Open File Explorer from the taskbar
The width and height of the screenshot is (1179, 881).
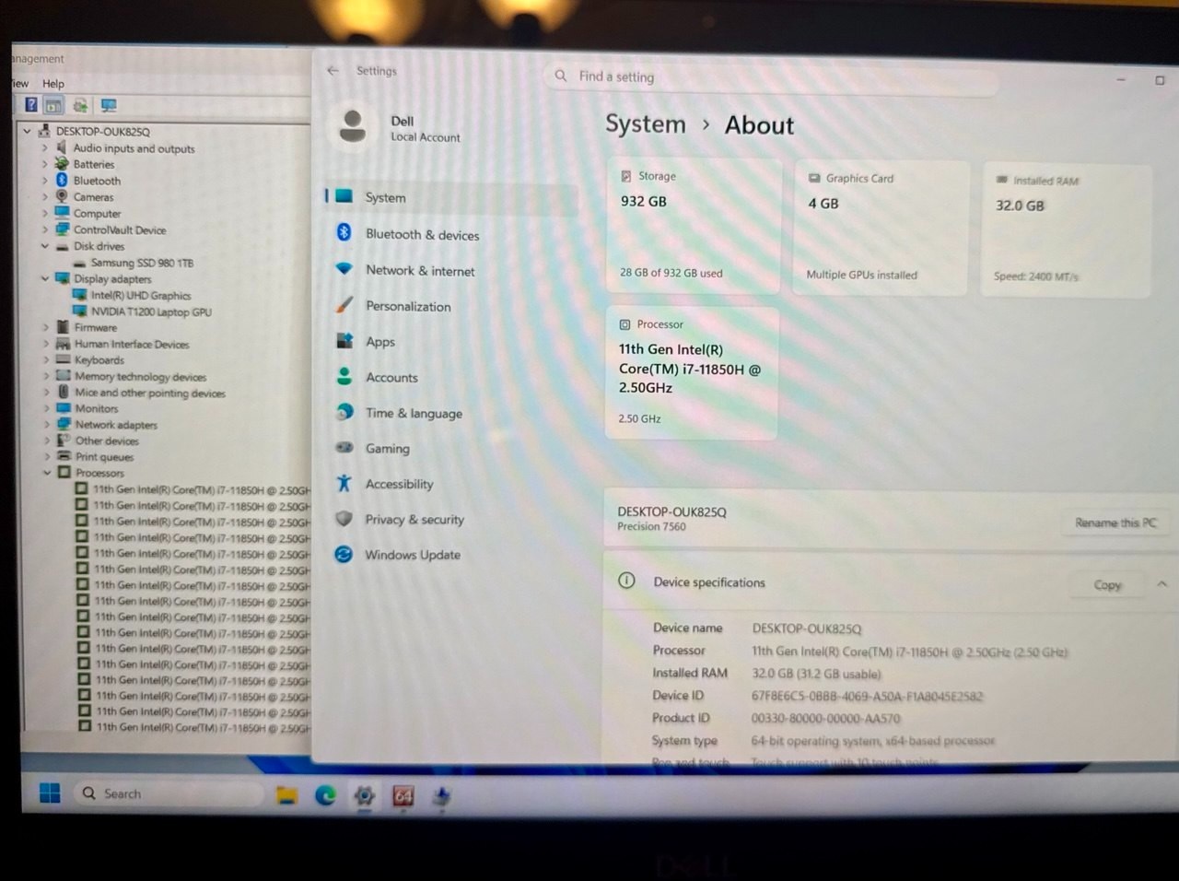coord(287,795)
